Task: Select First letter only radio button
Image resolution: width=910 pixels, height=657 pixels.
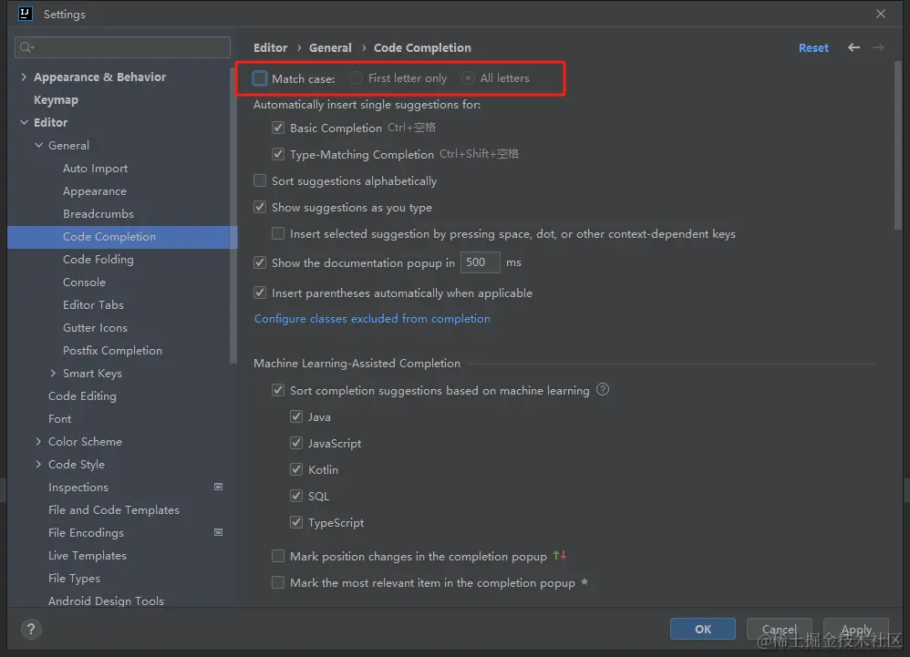Action: 356,77
